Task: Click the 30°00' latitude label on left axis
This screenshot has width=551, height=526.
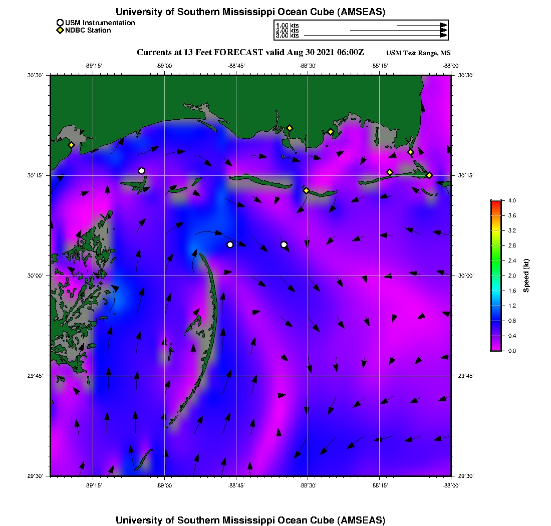Action: pos(37,276)
